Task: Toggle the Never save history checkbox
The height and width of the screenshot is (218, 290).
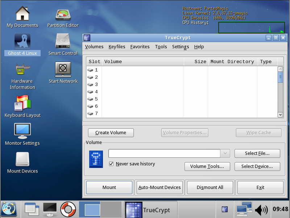Action: click(x=111, y=164)
